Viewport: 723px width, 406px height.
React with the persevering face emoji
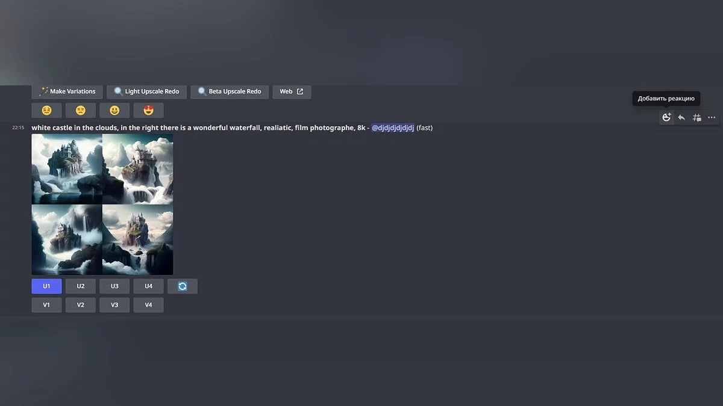coord(46,111)
